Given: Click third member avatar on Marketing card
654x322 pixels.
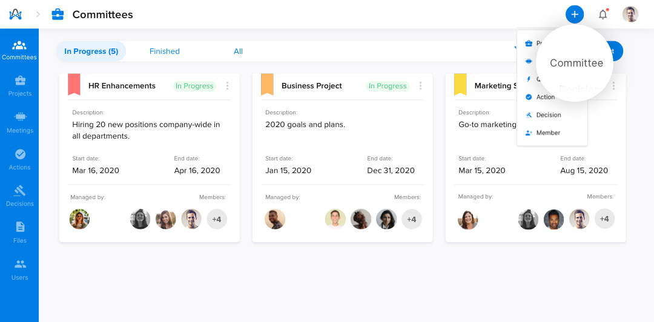Looking at the screenshot, I should click(580, 219).
